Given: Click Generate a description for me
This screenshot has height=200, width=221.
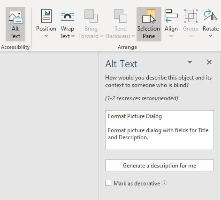Looking at the screenshot, I should pos(160,166).
